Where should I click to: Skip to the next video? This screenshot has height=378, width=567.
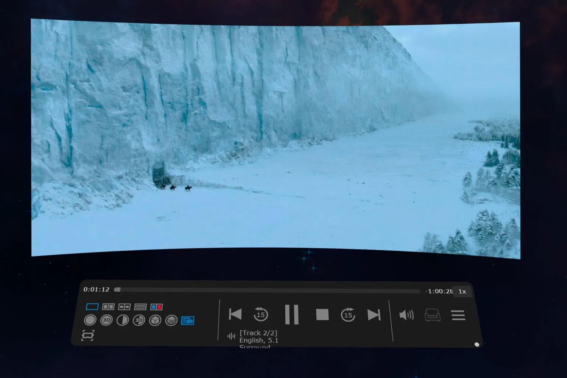[x=374, y=315]
